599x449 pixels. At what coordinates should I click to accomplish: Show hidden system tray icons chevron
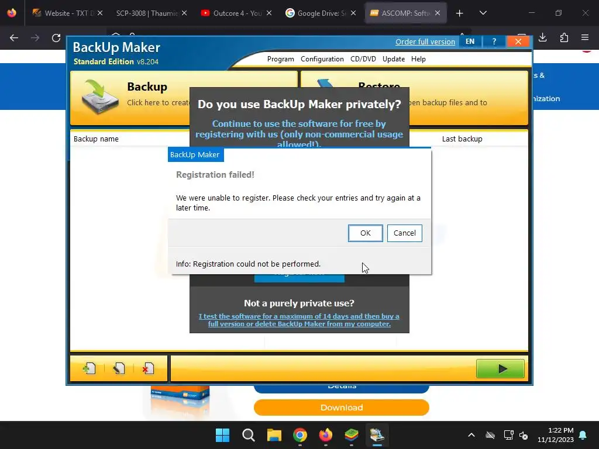tap(471, 435)
